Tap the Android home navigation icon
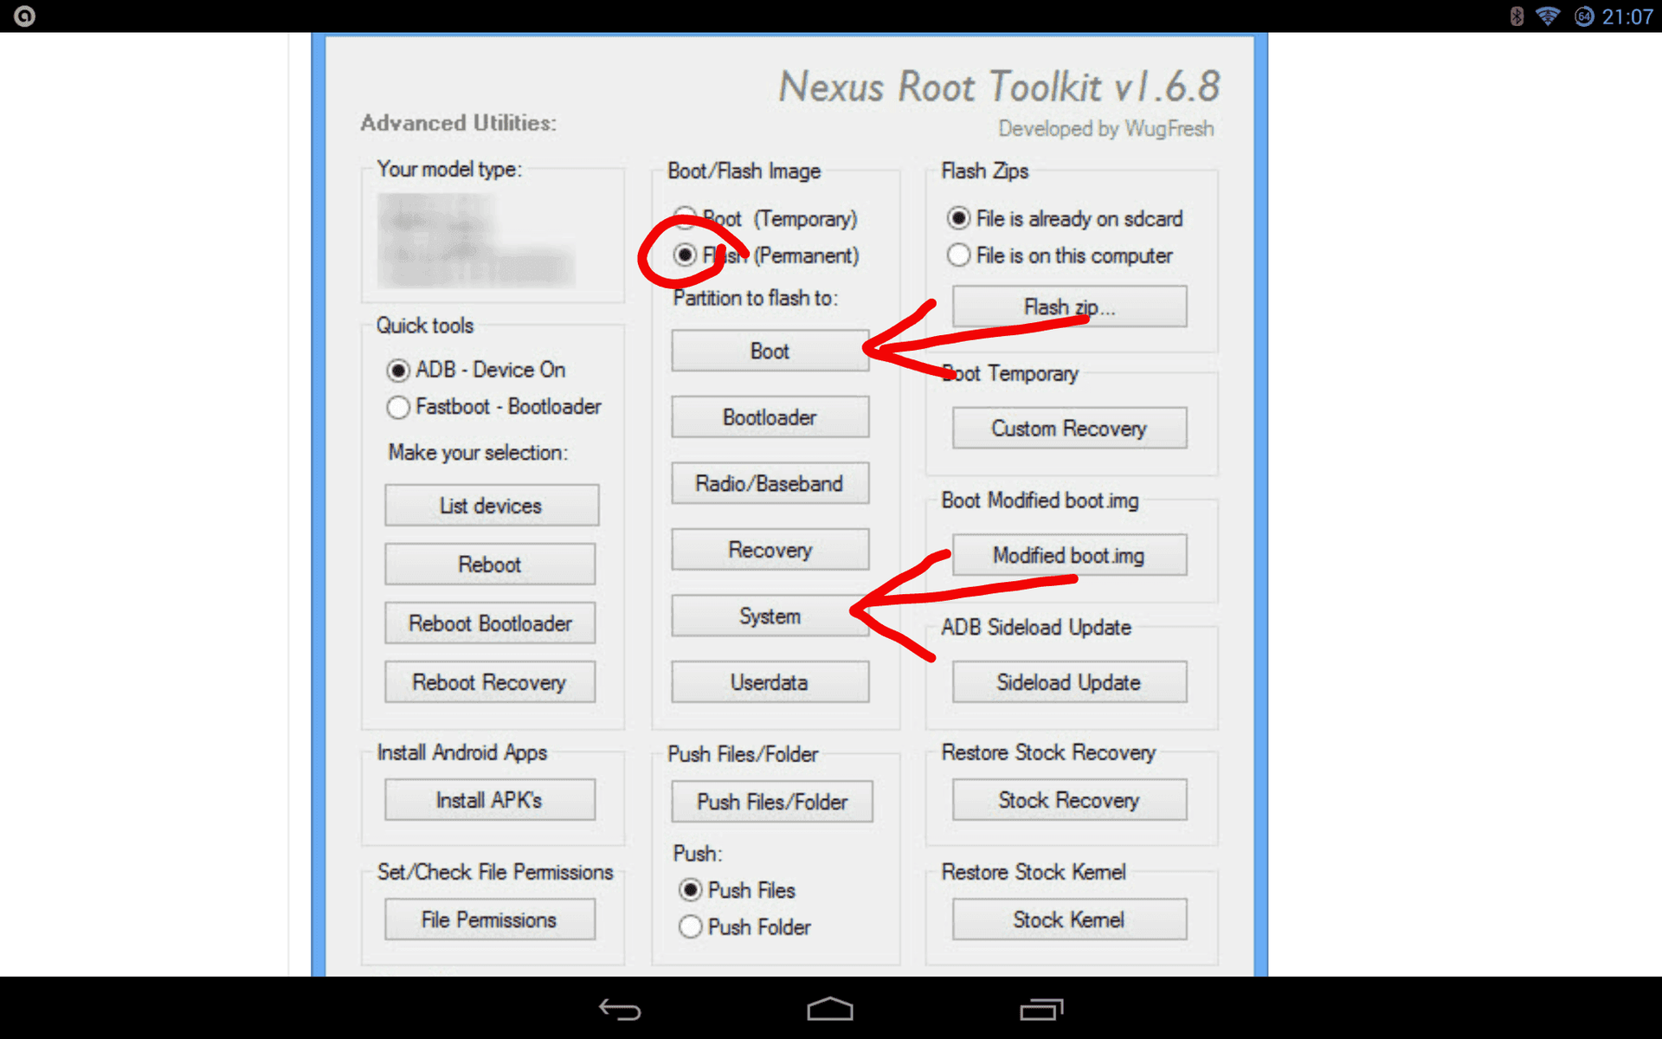This screenshot has height=1039, width=1662. (830, 1009)
